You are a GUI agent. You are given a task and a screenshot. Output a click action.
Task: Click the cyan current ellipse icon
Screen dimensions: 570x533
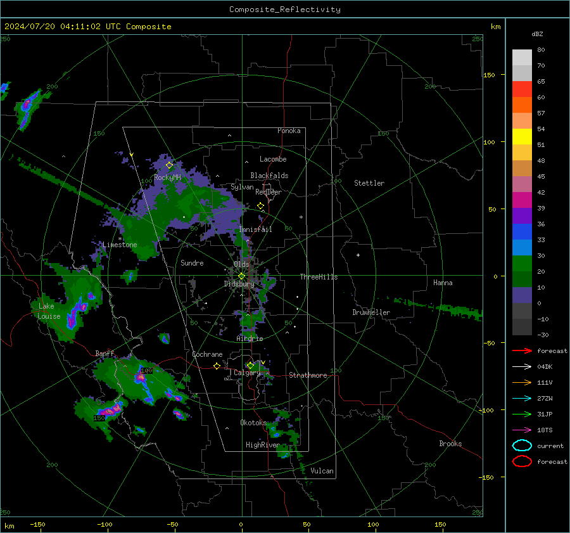point(522,446)
